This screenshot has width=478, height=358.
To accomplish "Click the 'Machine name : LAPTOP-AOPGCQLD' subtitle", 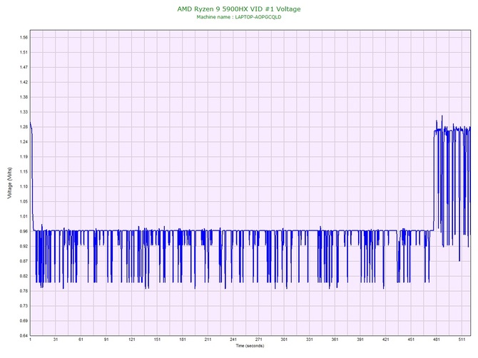I will coord(239,17).
